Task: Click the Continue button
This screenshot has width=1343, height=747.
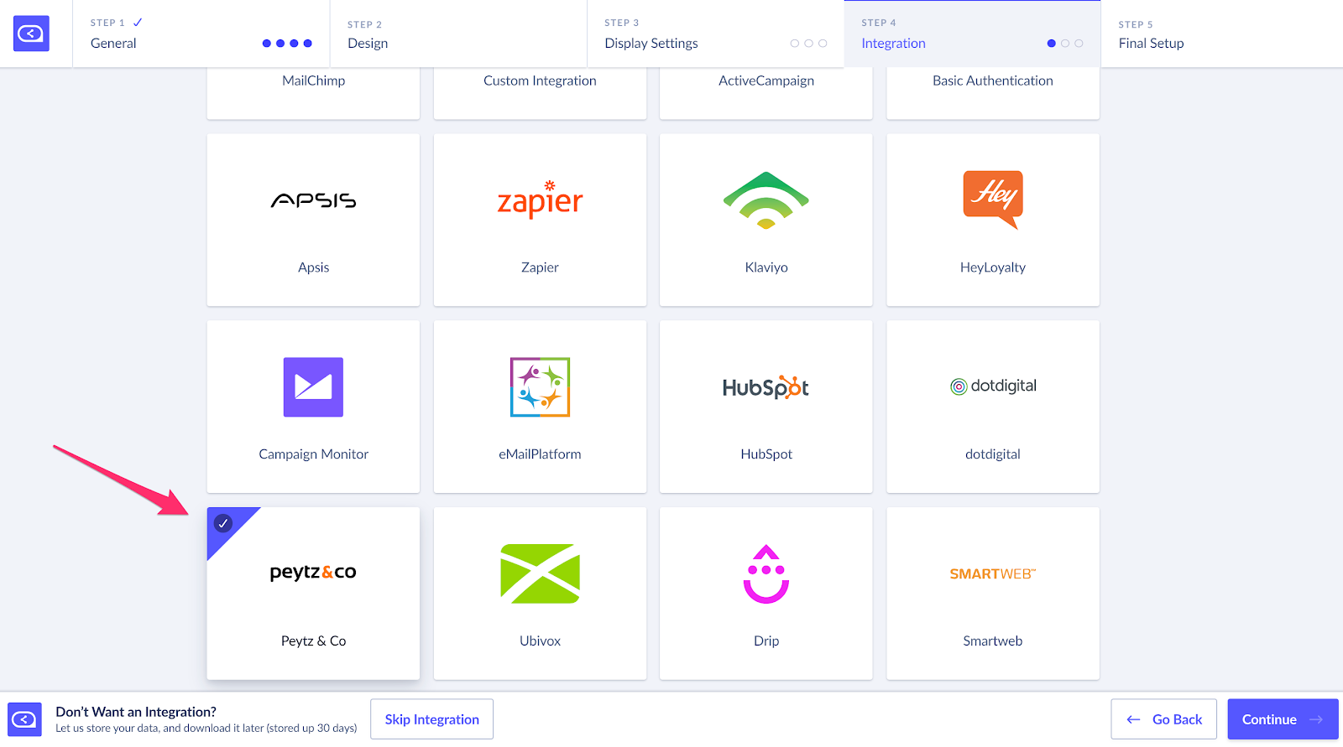Action: click(1283, 719)
